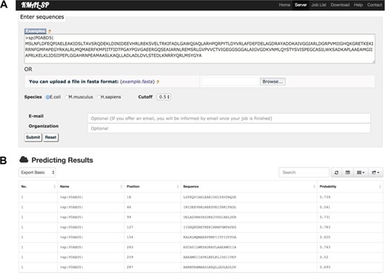Screen dimensions: 385x273
Task: Click the E-mail input field
Action: point(229,118)
